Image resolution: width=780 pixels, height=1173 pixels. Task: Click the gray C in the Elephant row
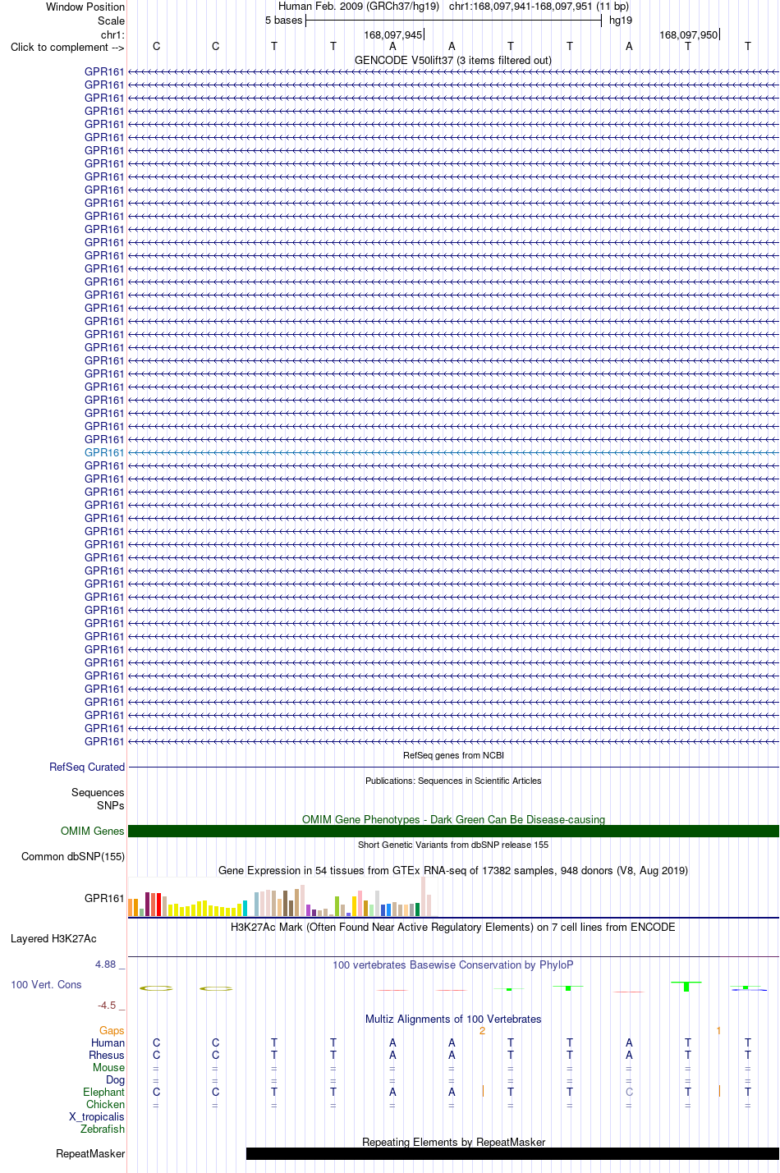pos(629,1092)
